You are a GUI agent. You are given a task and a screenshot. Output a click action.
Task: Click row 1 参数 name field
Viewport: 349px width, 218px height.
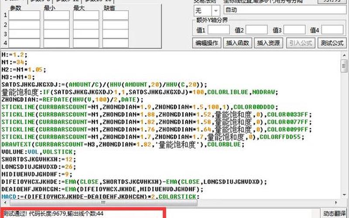(24, 15)
